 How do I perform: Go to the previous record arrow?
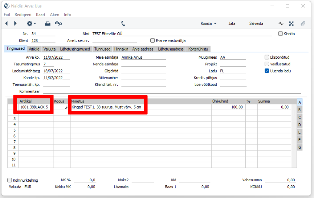point(6,23)
